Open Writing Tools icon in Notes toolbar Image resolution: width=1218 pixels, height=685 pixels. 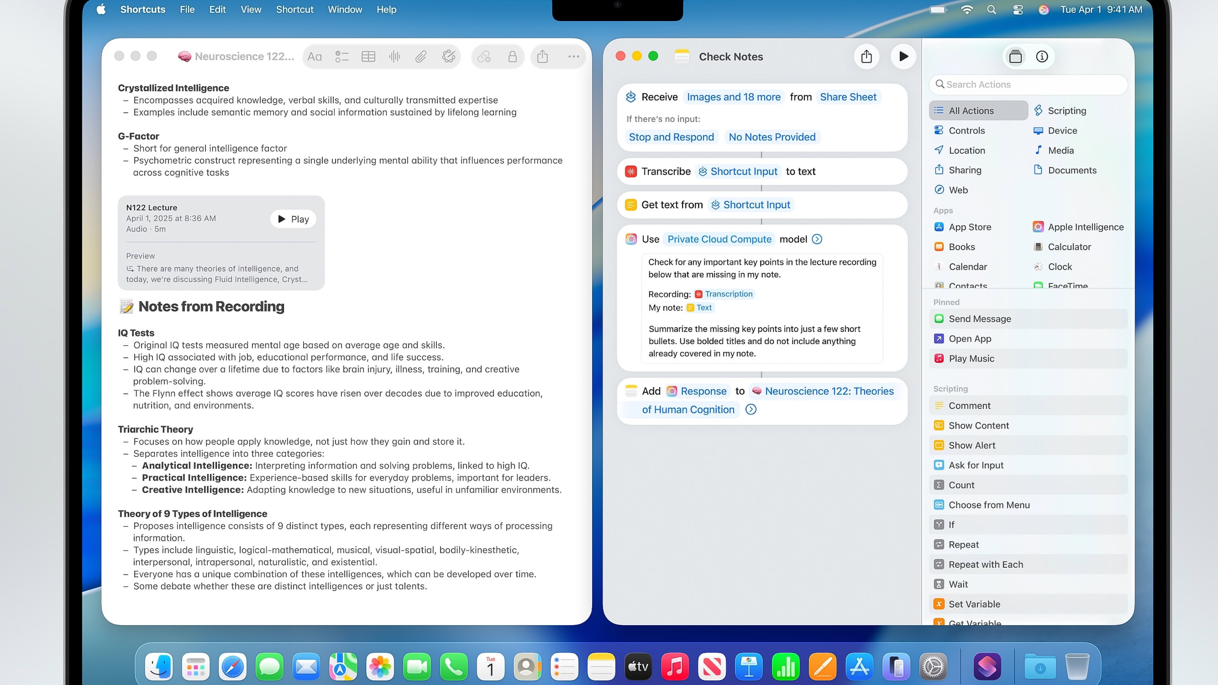point(448,57)
